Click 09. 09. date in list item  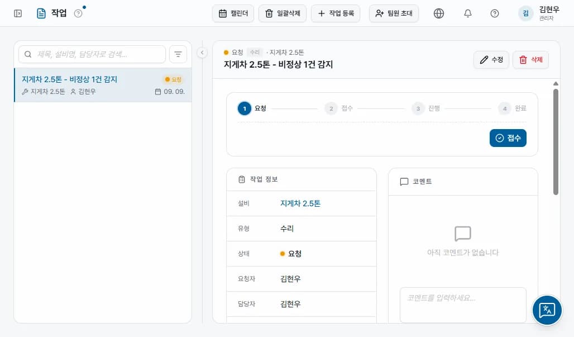(x=170, y=92)
